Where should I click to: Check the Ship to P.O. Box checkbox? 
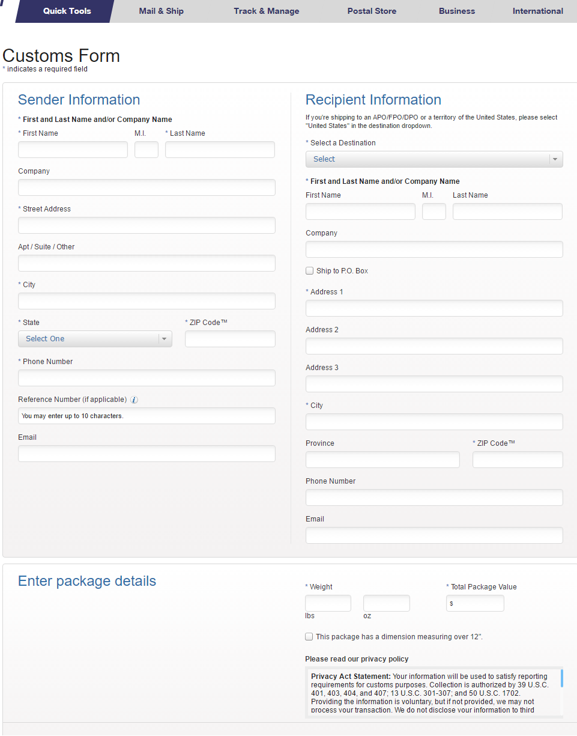tap(310, 271)
